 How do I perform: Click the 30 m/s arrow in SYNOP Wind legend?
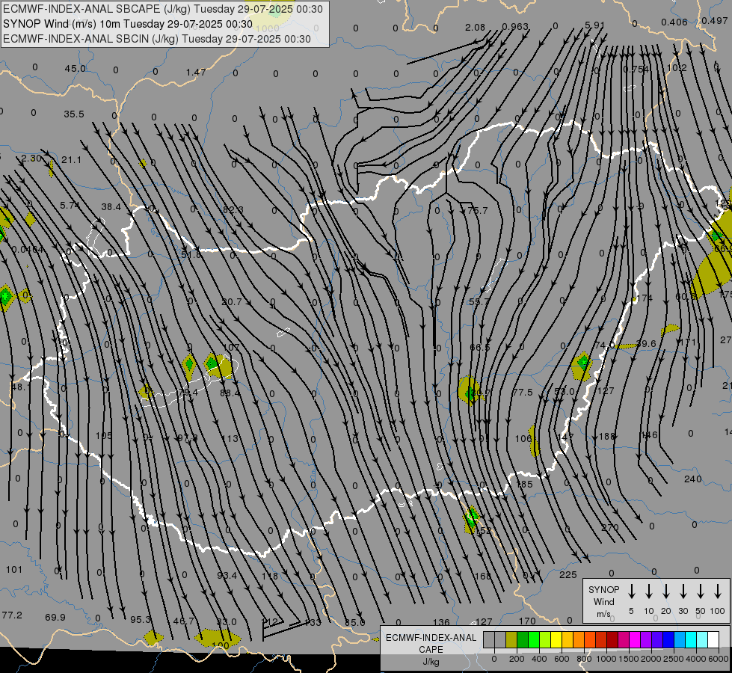click(x=683, y=591)
